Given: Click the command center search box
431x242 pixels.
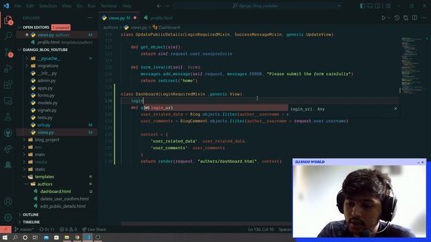Looking at the screenshot, I should coord(257,6).
